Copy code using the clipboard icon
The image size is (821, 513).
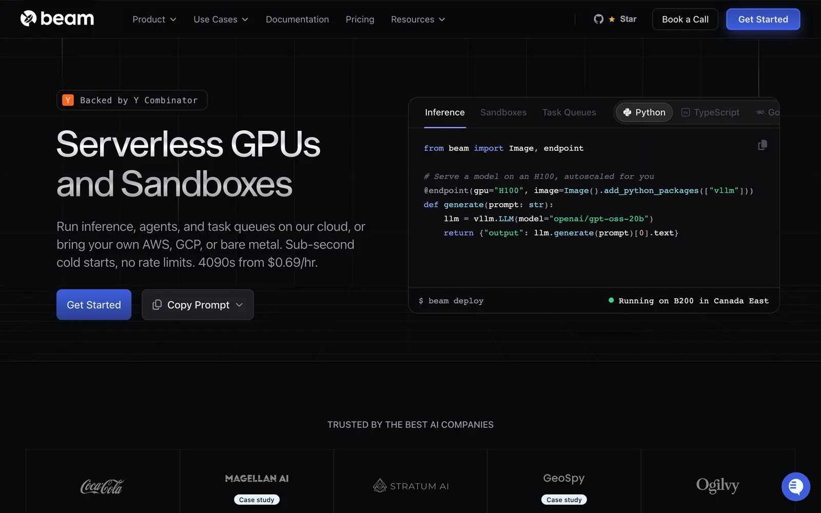(763, 145)
